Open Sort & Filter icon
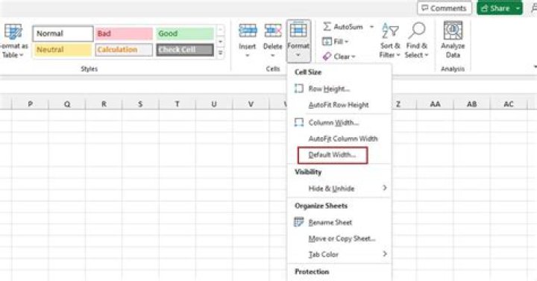Viewport: 537px width, 281px height. pyautogui.click(x=390, y=31)
